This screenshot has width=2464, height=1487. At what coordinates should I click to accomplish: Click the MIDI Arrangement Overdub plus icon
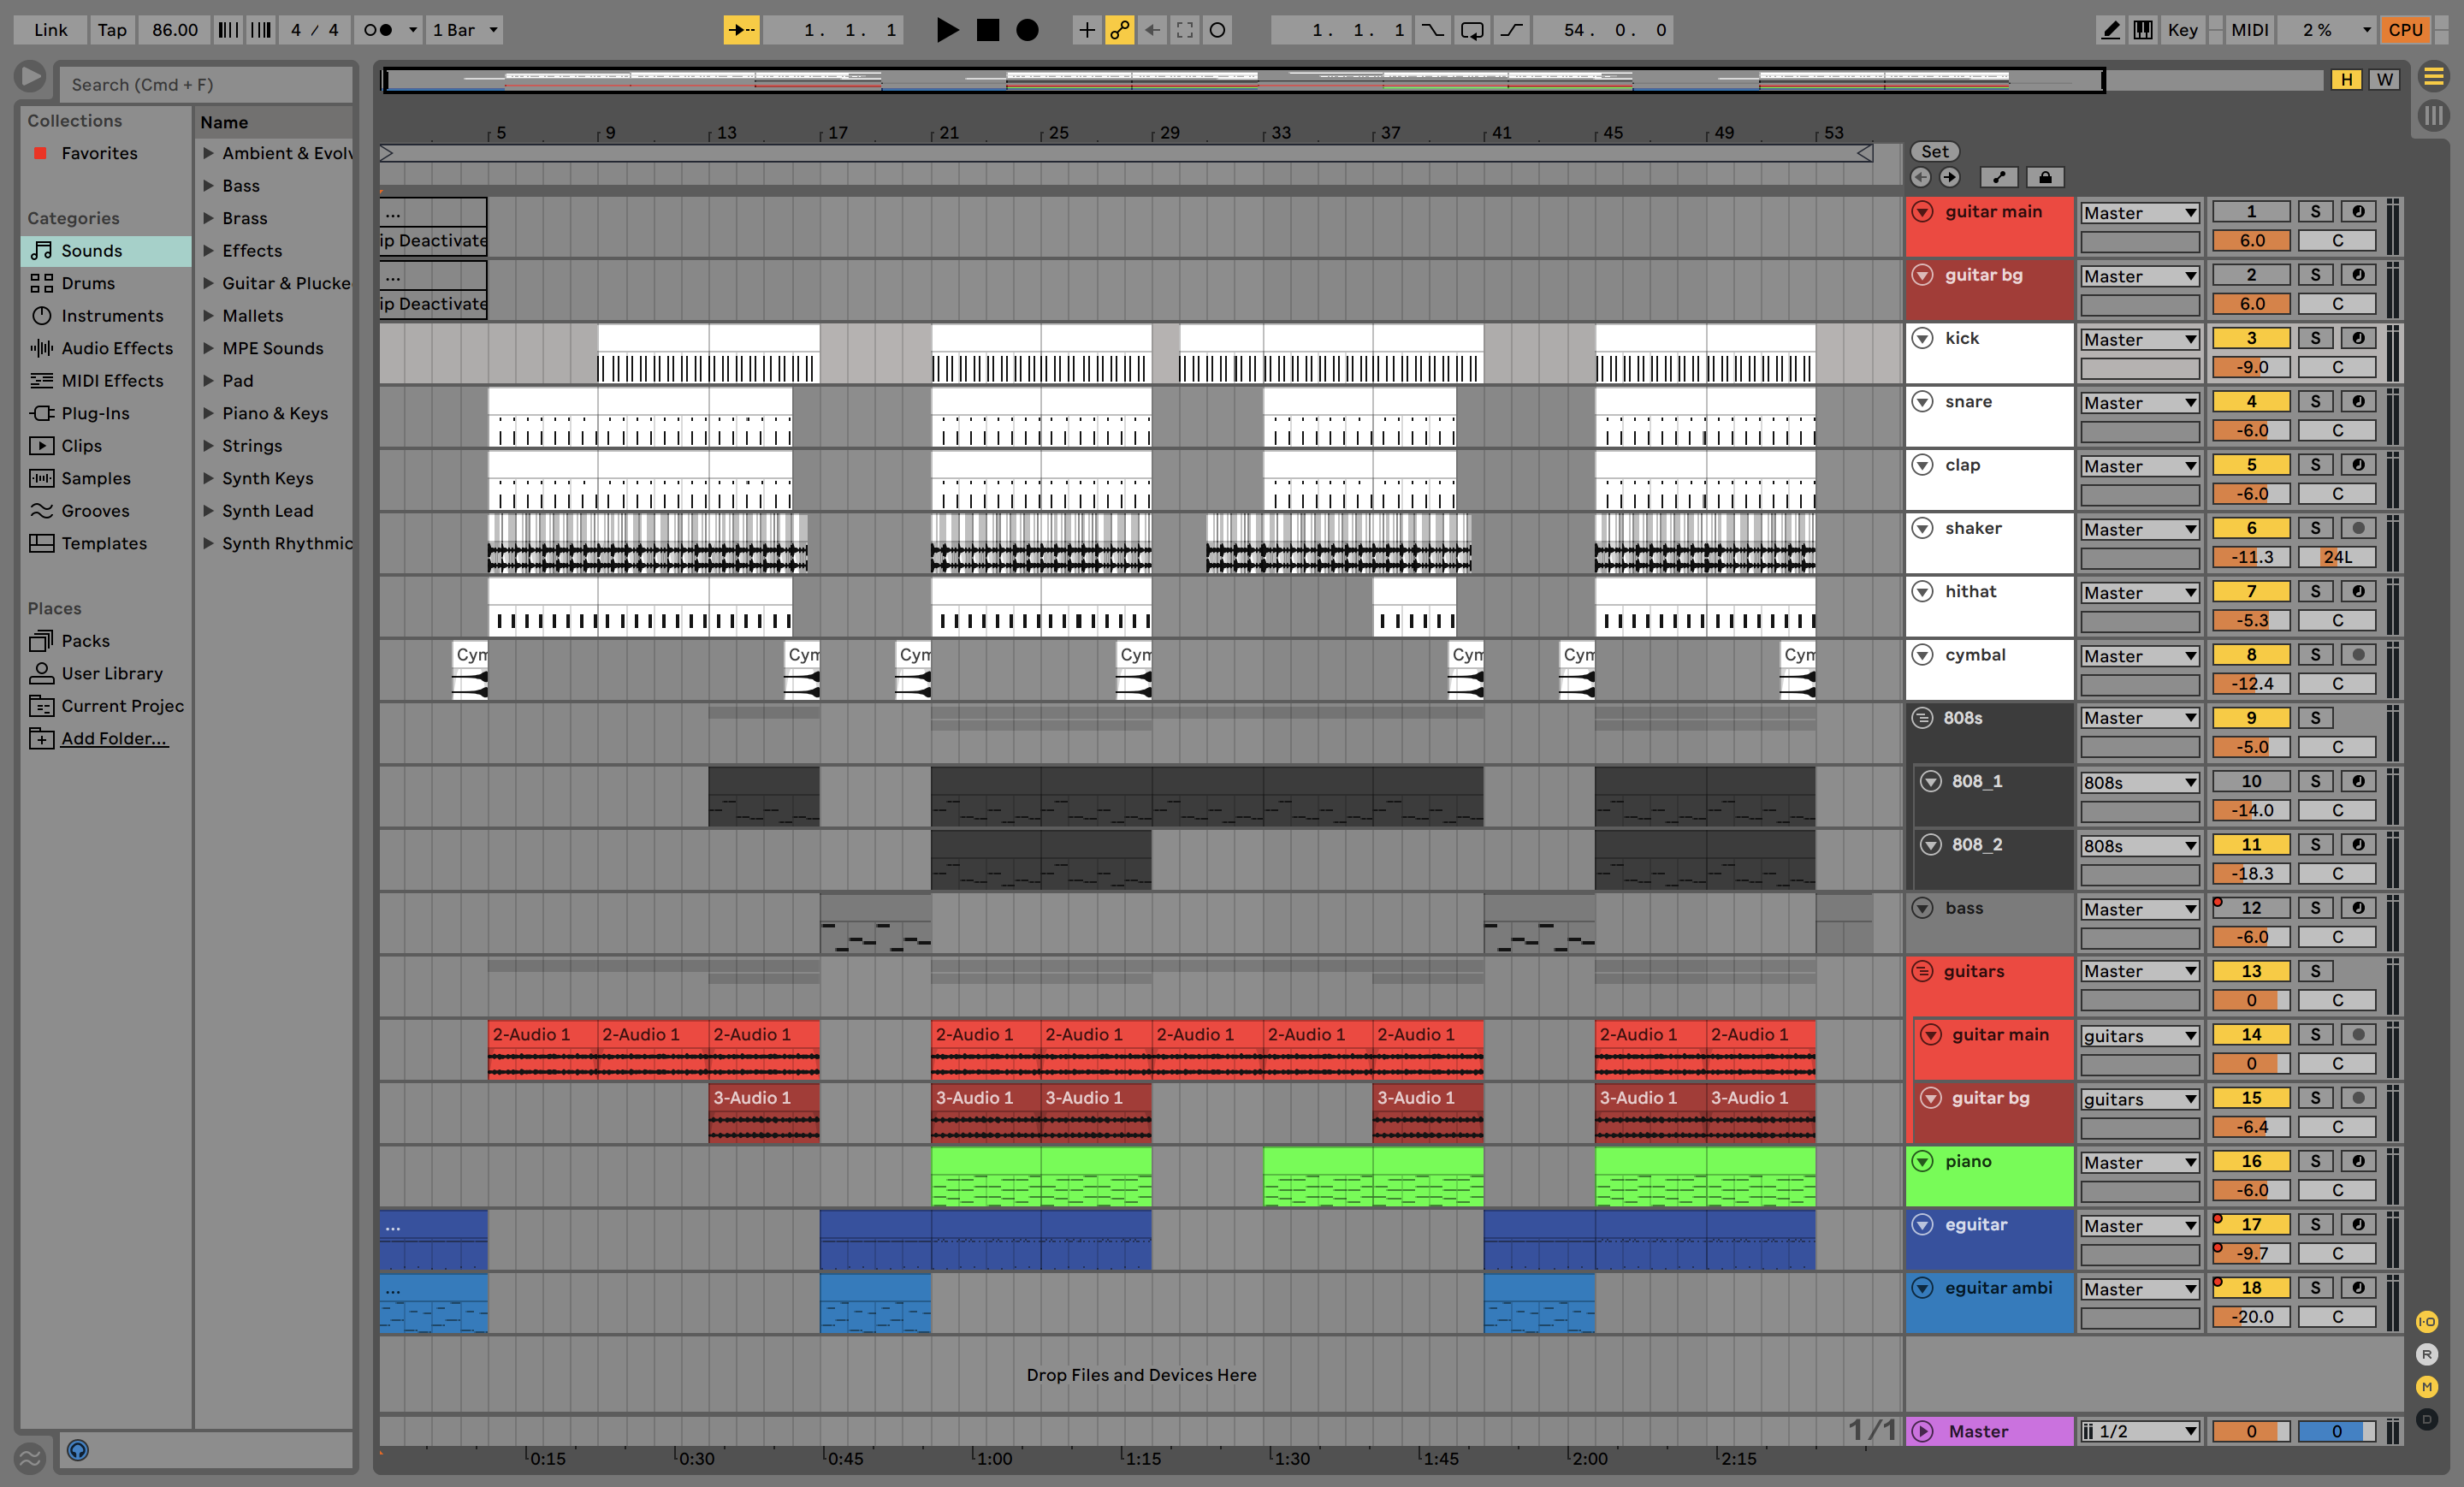click(x=1086, y=30)
